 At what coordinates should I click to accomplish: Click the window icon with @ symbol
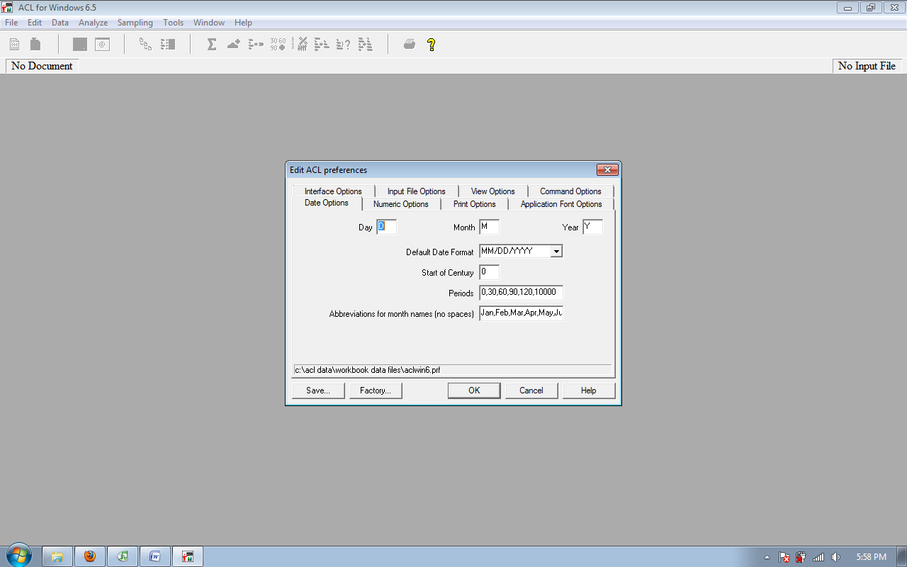pyautogui.click(x=103, y=44)
